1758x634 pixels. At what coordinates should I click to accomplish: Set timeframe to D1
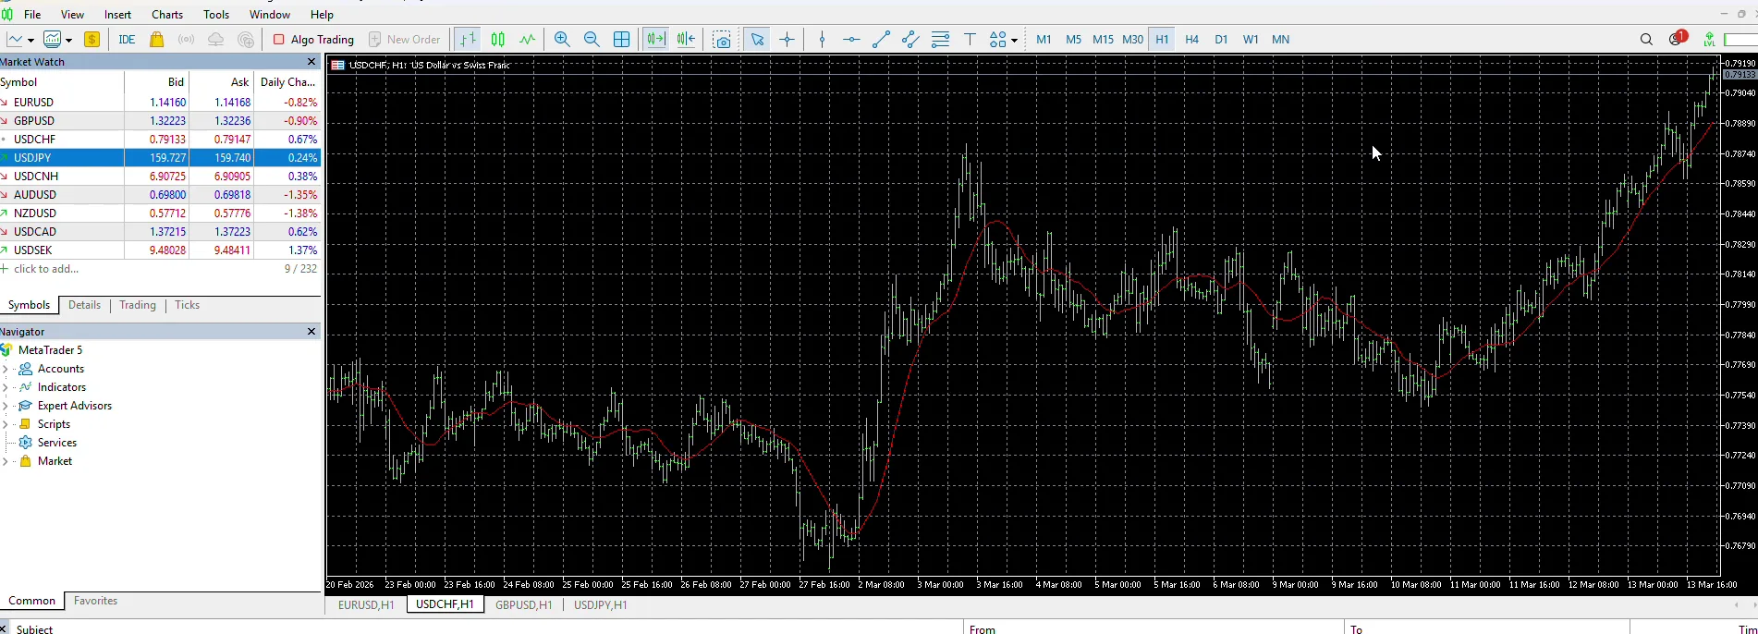1221,40
